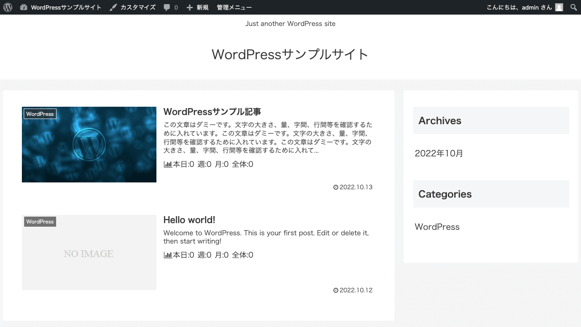581x327 pixels.
Task: Click the chart icon under Hello world!
Action: pyautogui.click(x=167, y=255)
